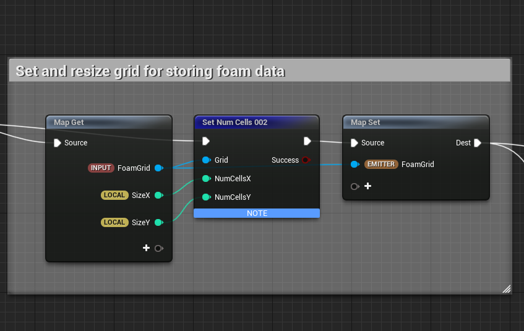The height and width of the screenshot is (331, 524).
Task: Click the comment box title text
Action: 150,71
